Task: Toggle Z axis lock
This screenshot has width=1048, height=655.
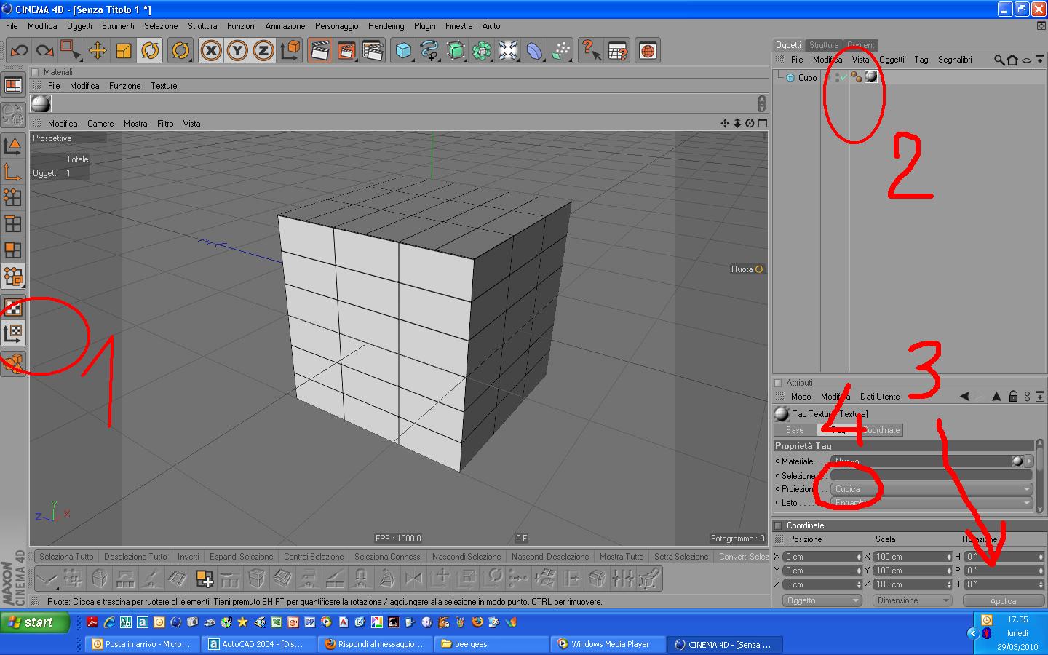Action: coord(263,51)
